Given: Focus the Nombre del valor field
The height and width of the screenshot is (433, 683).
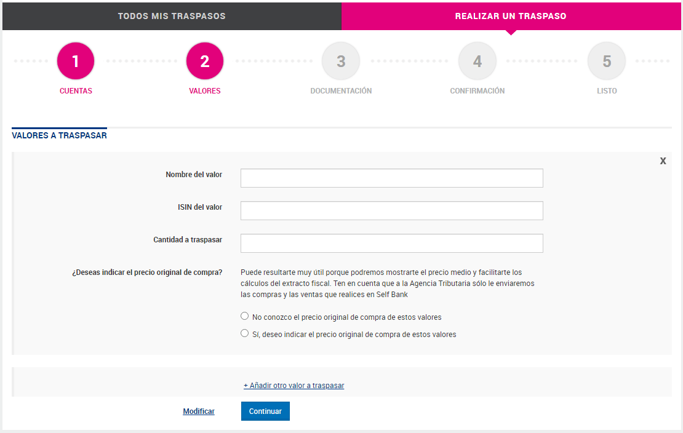Looking at the screenshot, I should (391, 178).
